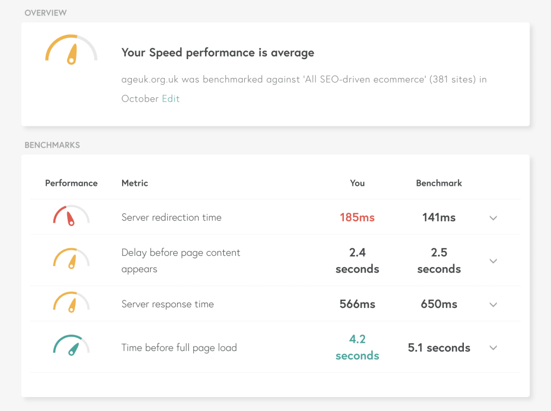Click the Server redirection time label
551x411 pixels.
pyautogui.click(x=172, y=217)
